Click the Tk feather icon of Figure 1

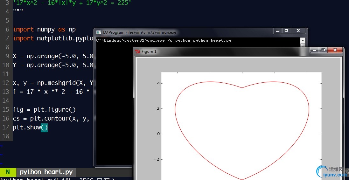(x=137, y=52)
